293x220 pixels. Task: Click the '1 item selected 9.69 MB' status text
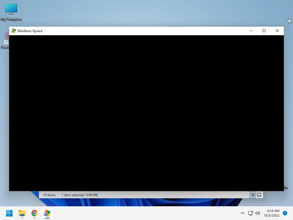(x=80, y=195)
